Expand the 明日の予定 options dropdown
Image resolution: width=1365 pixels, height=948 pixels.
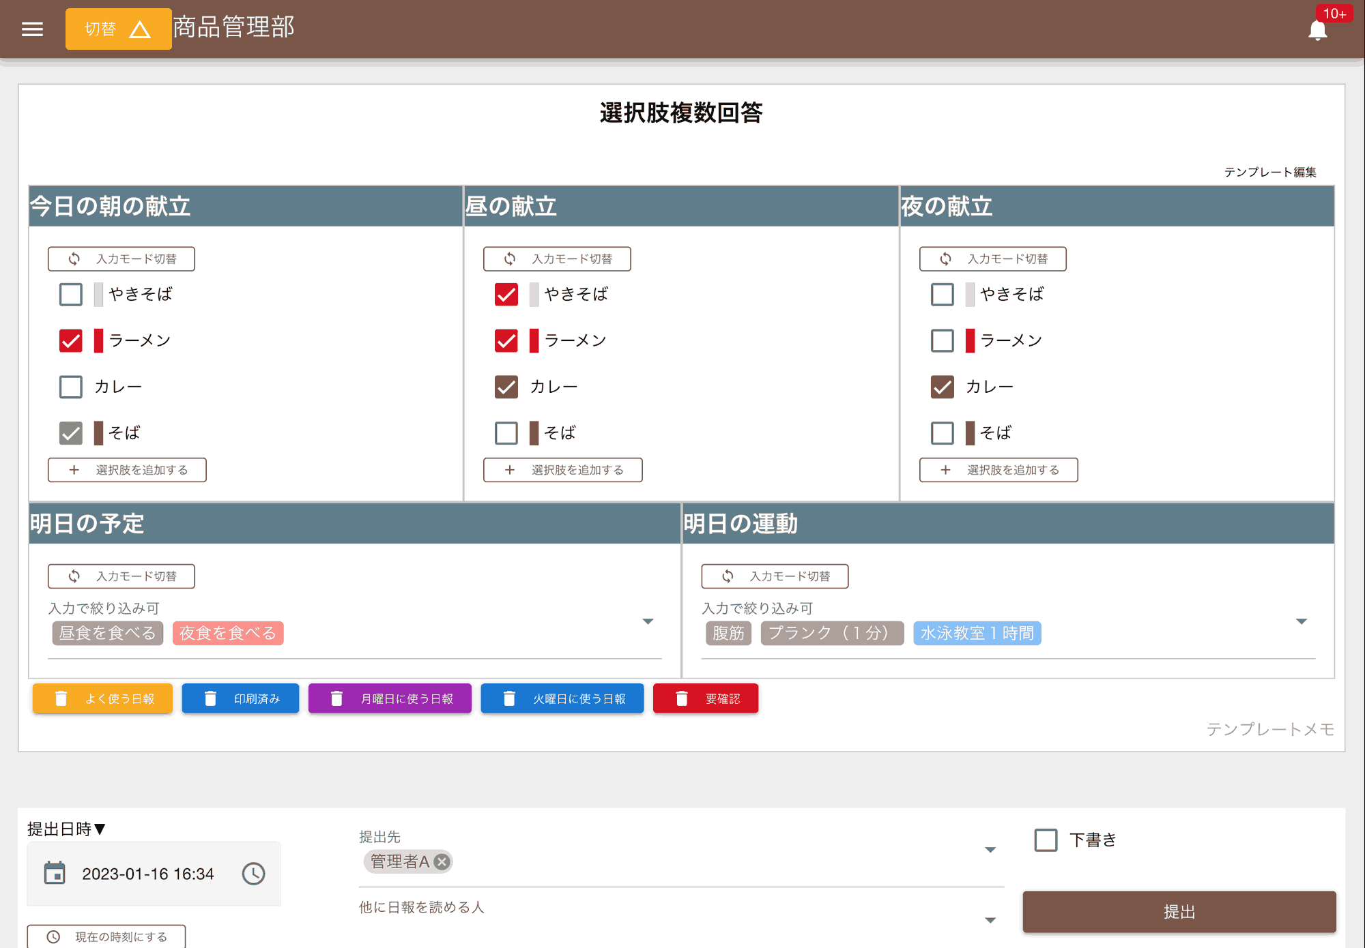648,621
